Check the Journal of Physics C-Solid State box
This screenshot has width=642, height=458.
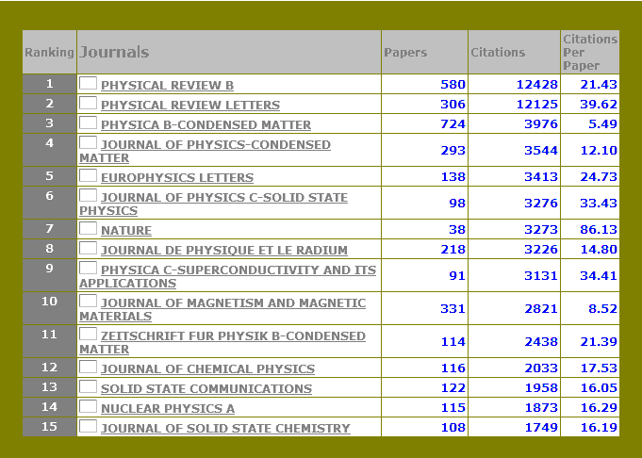[88, 195]
